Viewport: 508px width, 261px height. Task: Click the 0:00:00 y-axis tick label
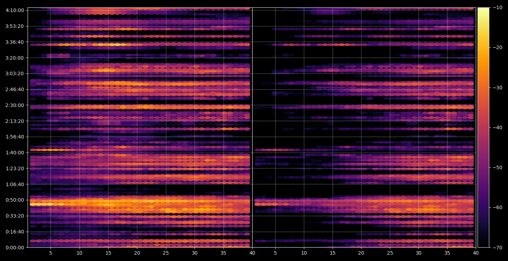point(15,248)
